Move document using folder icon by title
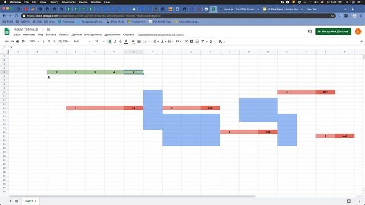Viewport: 365px width, 205px height. coord(48,30)
